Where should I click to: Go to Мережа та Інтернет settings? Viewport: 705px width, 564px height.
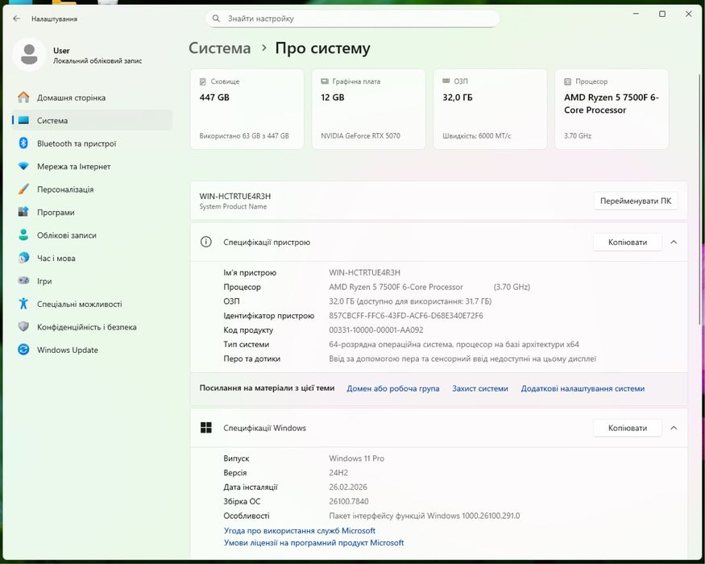coord(92,167)
